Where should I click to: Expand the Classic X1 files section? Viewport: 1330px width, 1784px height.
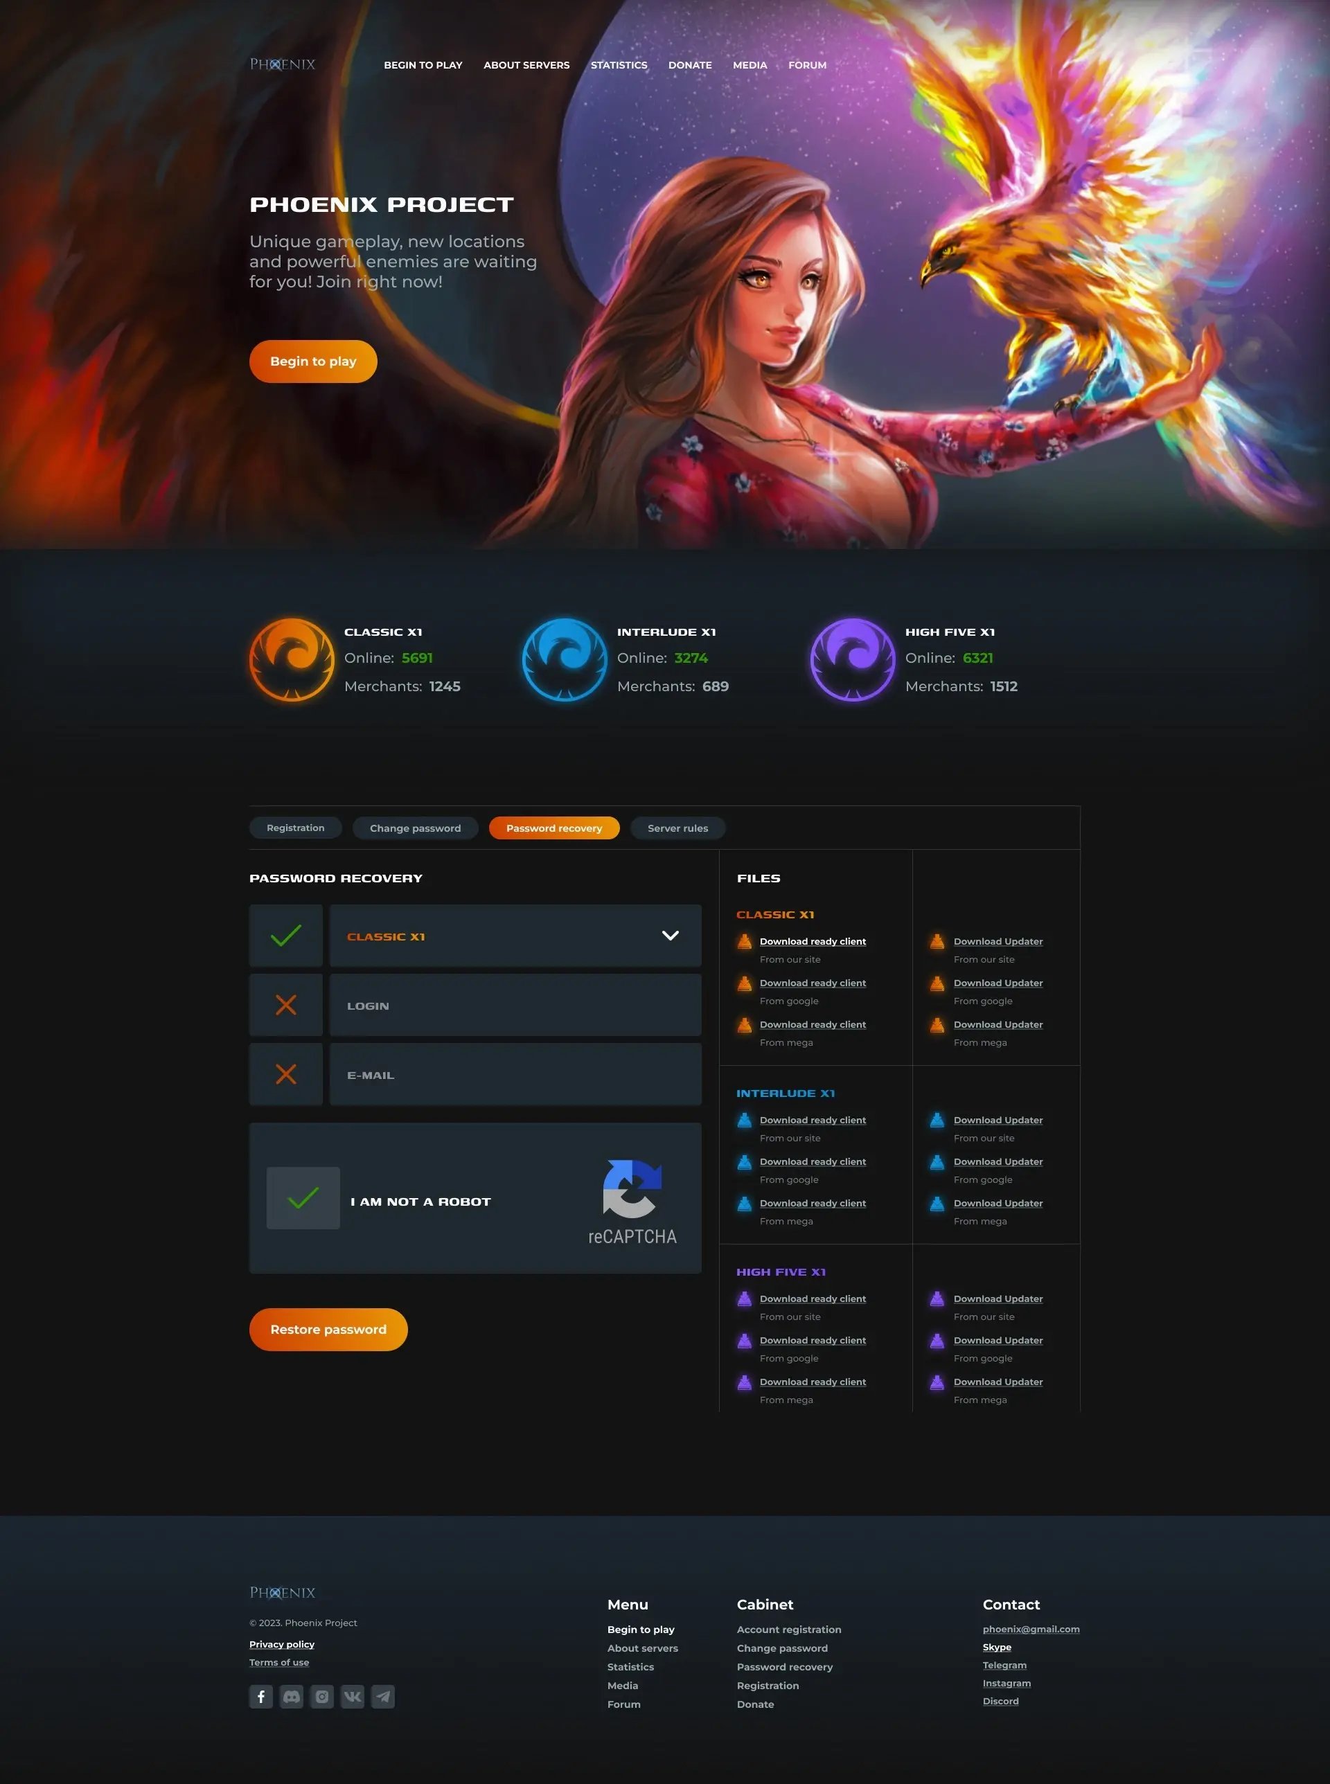(x=774, y=913)
